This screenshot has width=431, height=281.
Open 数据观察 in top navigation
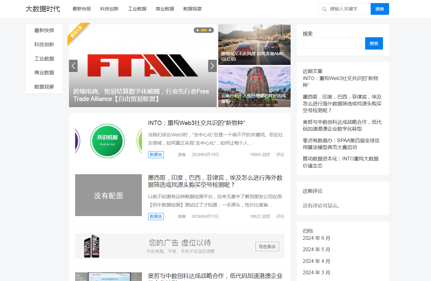[193, 9]
